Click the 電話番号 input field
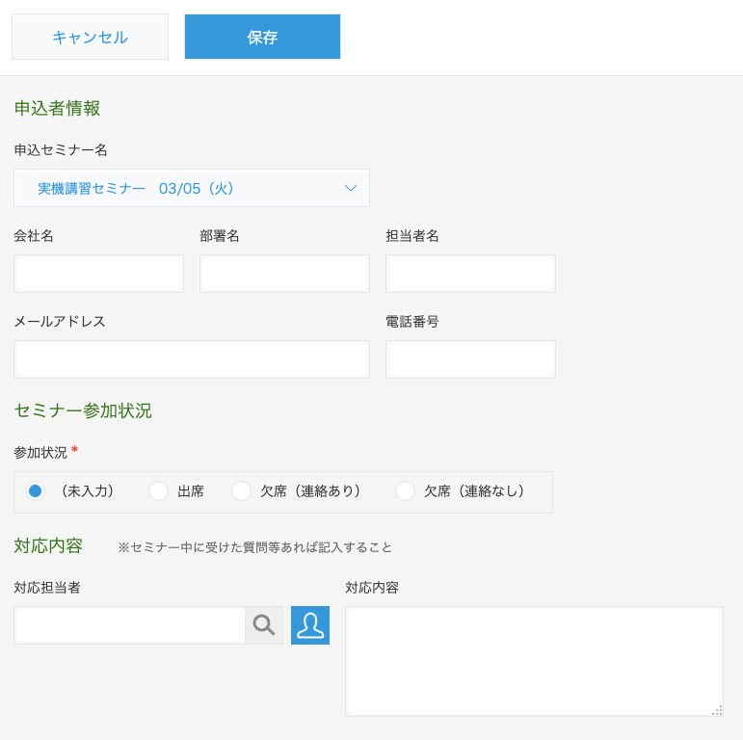 [470, 359]
